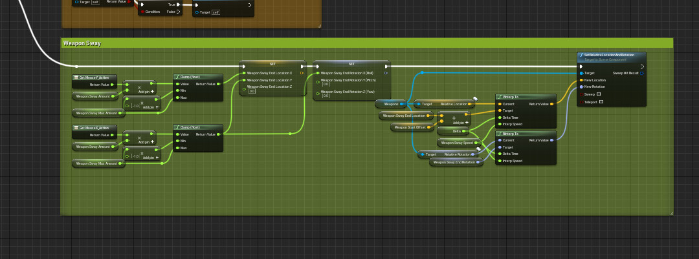
Task: Click the Delta variable output pin
Action: pos(464,131)
